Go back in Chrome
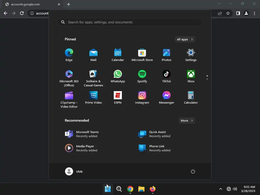This screenshot has width=260, height=195. (6, 13)
